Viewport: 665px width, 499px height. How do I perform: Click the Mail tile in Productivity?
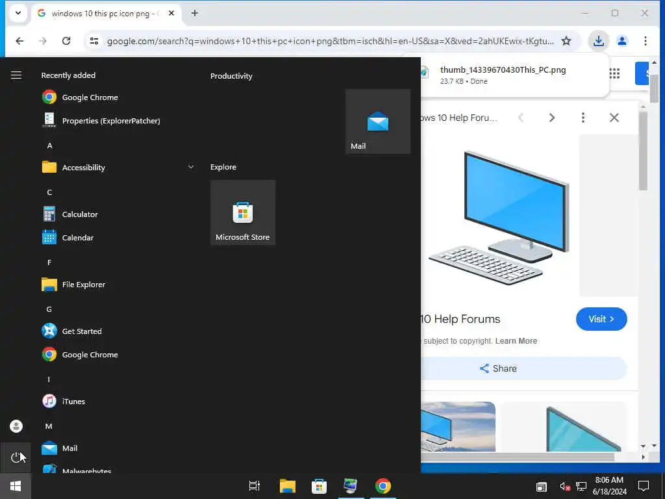[x=378, y=122]
